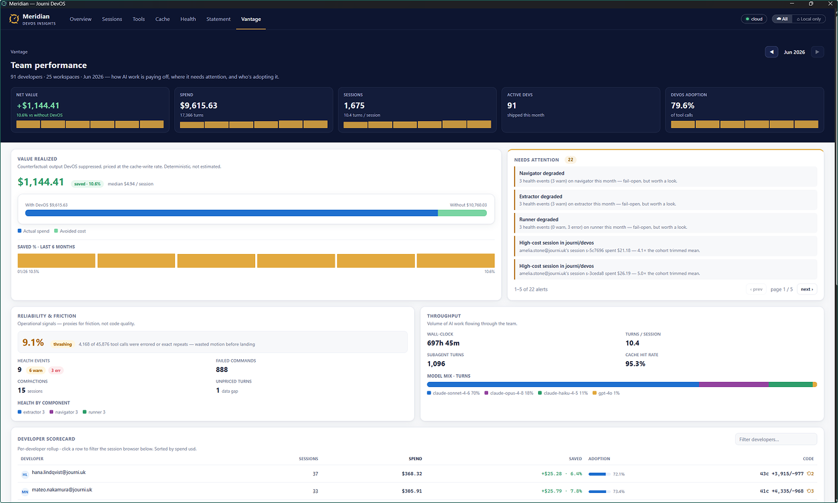Click the saved 10.6% badge

87,184
